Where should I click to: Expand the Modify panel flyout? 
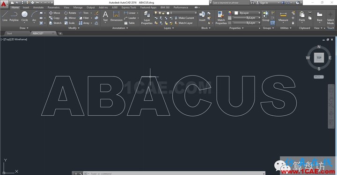[74, 28]
